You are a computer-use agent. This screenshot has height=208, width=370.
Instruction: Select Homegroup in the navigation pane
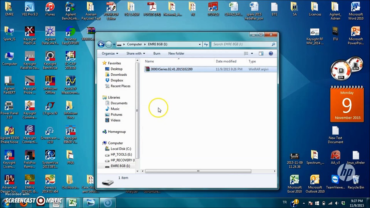tap(116, 132)
